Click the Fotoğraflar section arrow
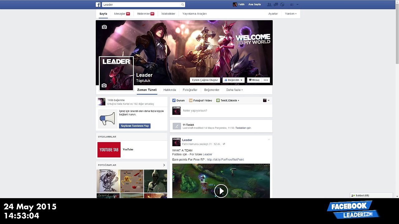399x224 pixels. (x=164, y=165)
